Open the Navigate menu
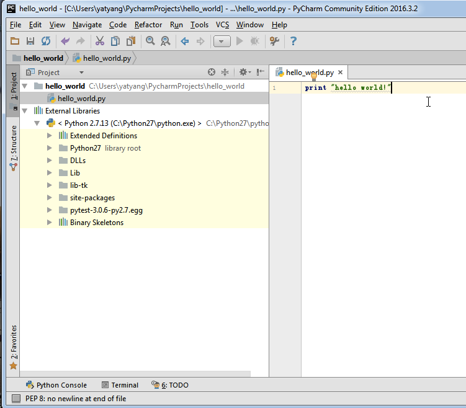Screen dimensions: 466x408 coord(87,25)
